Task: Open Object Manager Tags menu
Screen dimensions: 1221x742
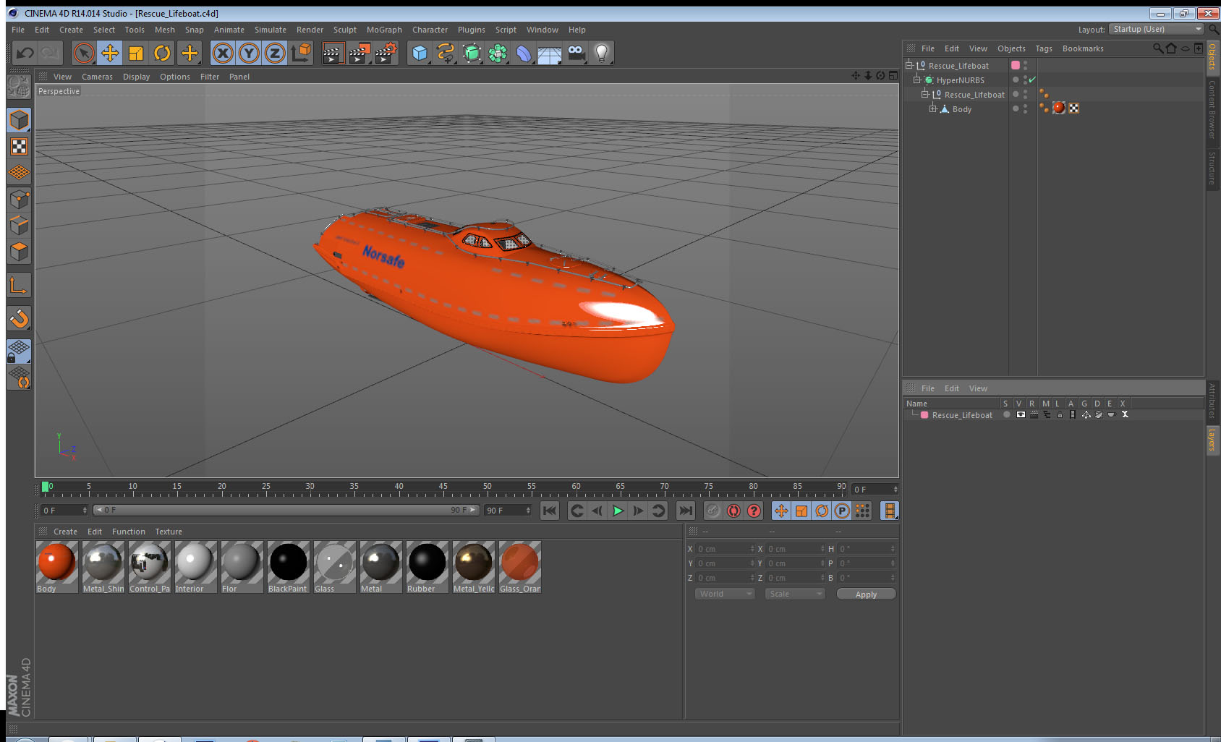Action: 1043,48
